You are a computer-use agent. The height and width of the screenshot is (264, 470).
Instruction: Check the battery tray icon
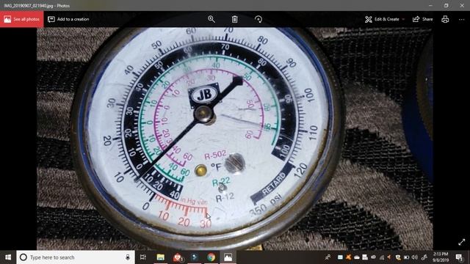pyautogui.click(x=406, y=257)
